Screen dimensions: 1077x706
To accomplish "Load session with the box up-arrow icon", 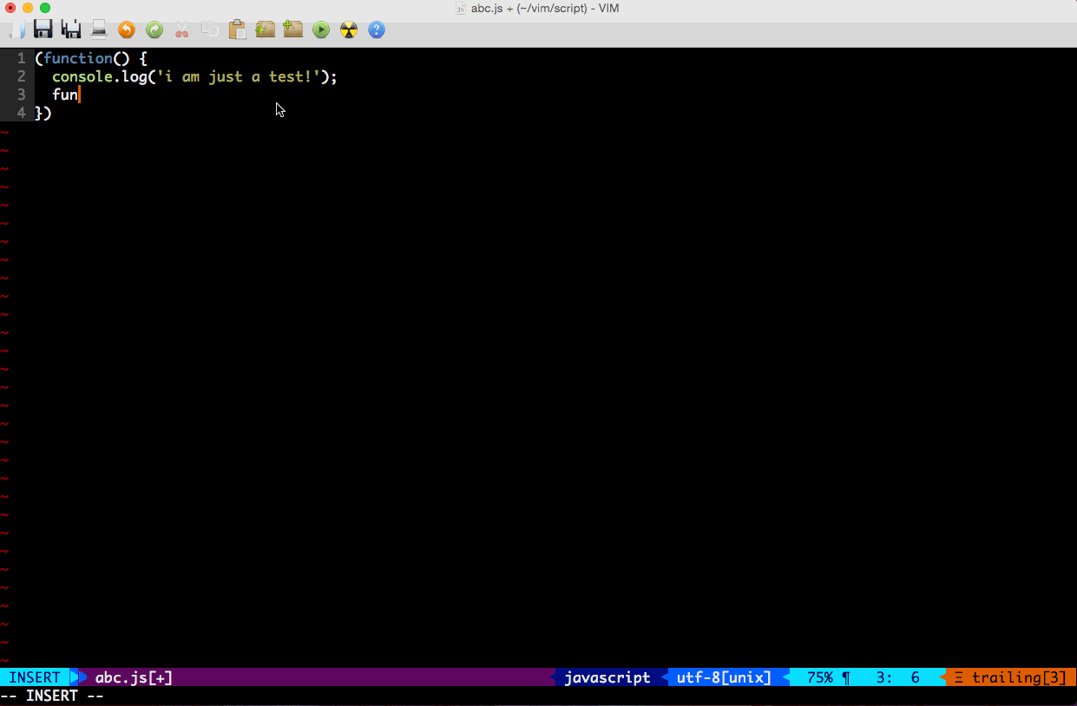I will (x=266, y=30).
